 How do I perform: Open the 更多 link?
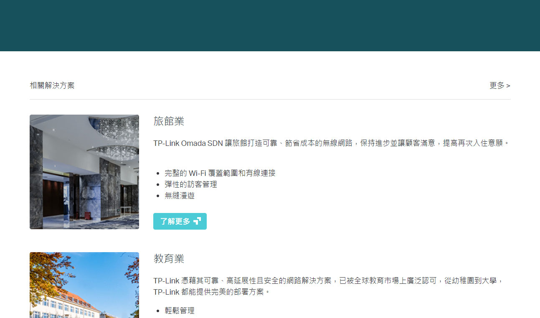pos(499,85)
